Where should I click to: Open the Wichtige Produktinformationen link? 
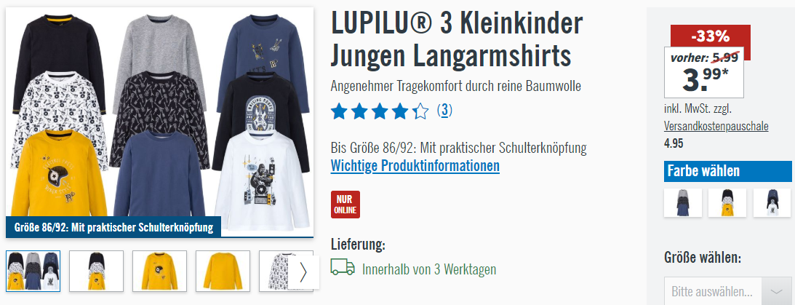coord(415,166)
